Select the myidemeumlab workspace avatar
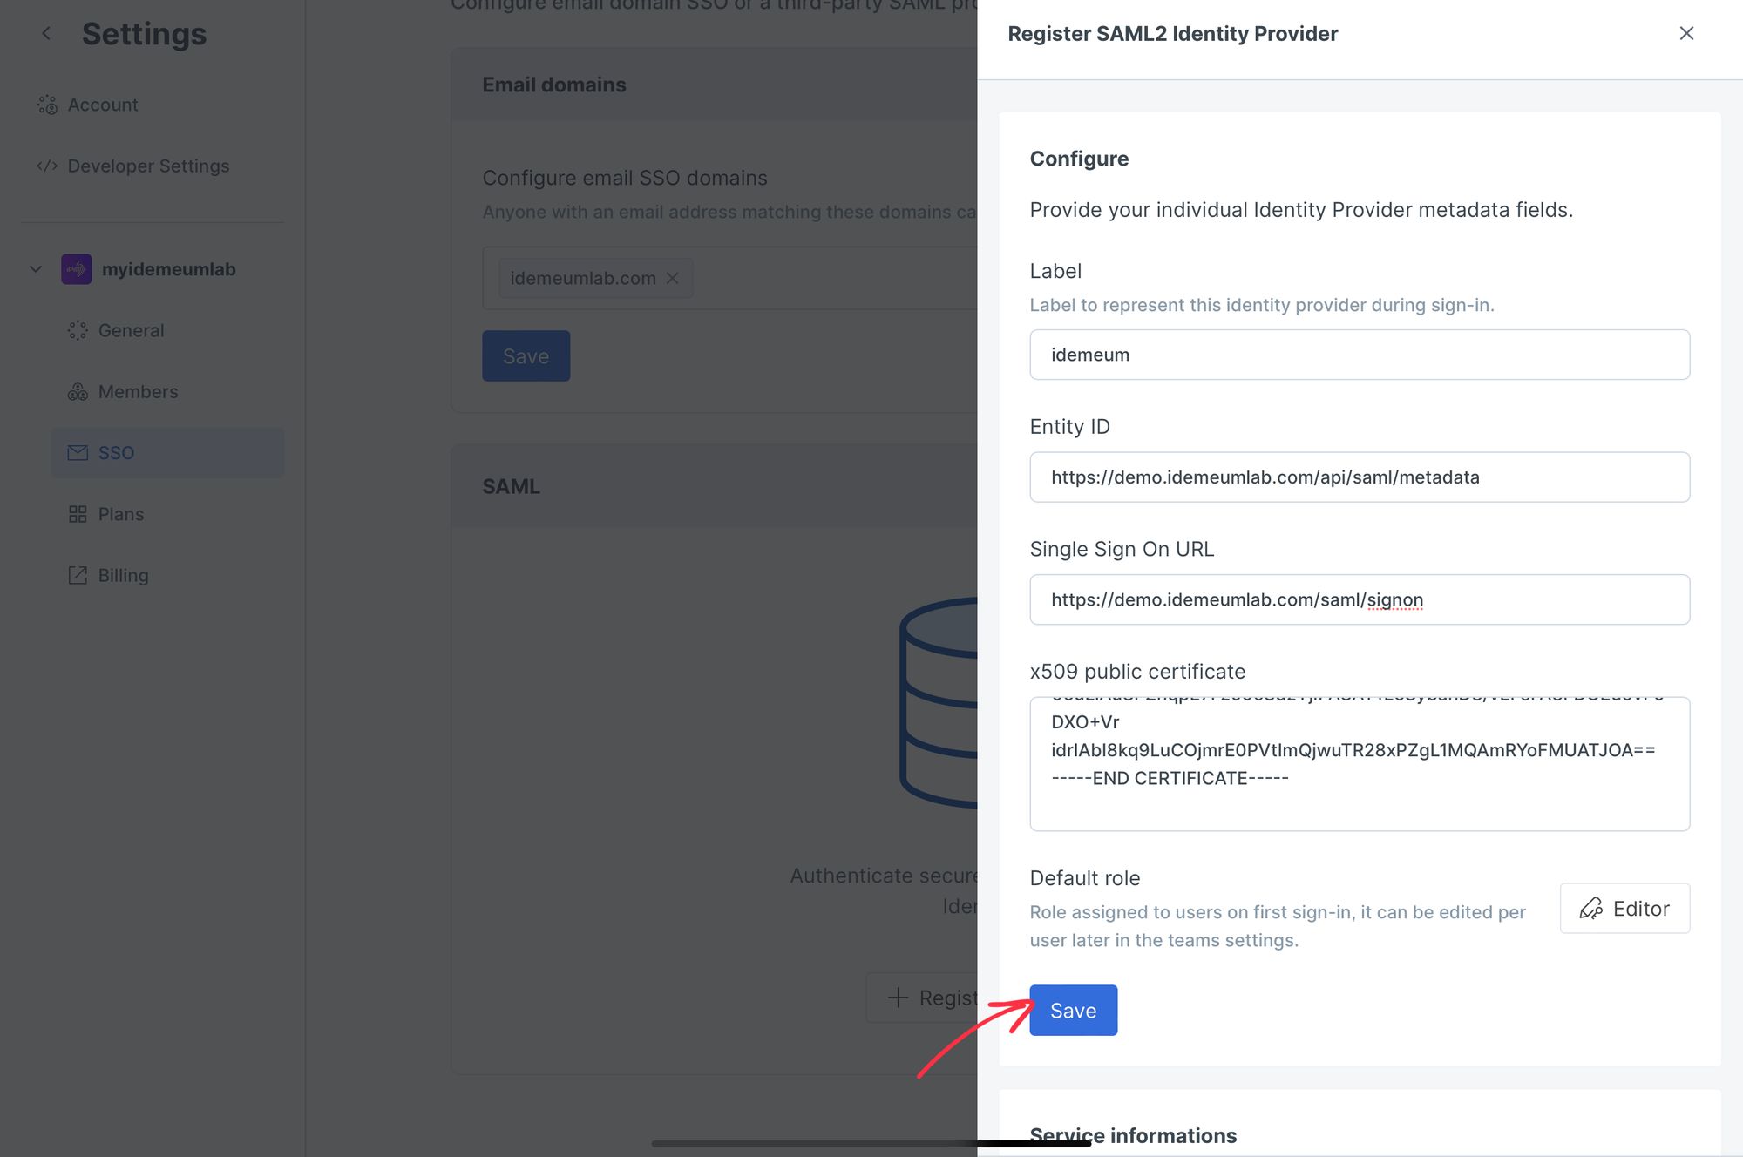The width and height of the screenshot is (1743, 1157). tap(76, 269)
